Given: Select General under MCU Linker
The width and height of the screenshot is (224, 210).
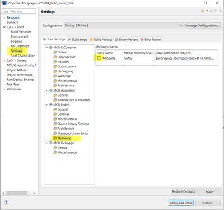Looking at the screenshot, I should coord(63,109).
